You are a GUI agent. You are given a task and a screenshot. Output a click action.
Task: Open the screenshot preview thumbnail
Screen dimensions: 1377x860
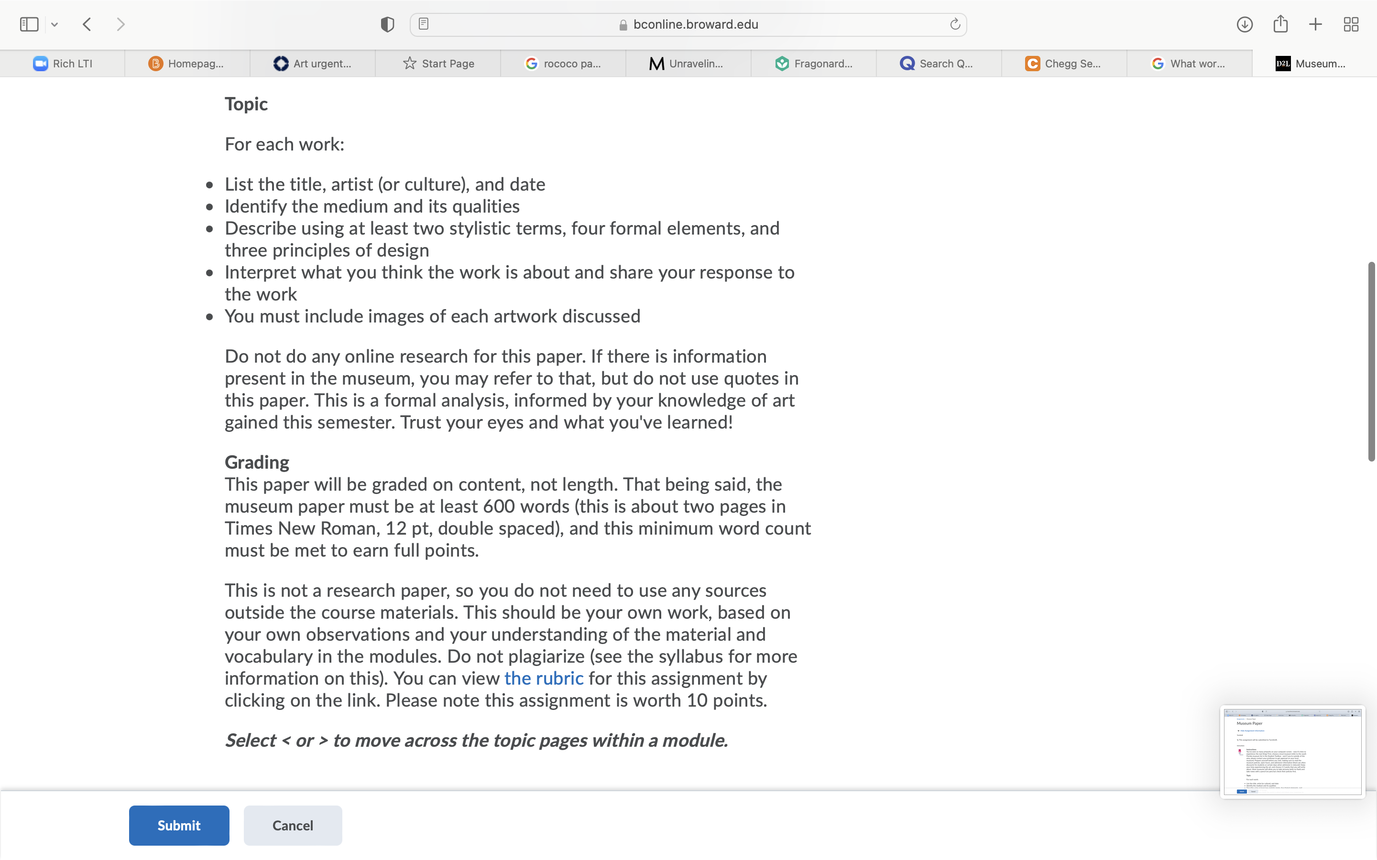click(1292, 752)
